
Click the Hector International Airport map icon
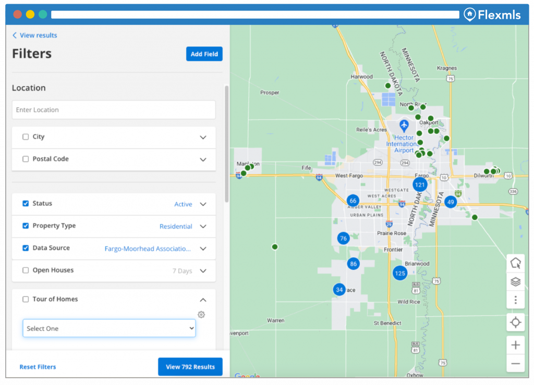[x=404, y=126]
